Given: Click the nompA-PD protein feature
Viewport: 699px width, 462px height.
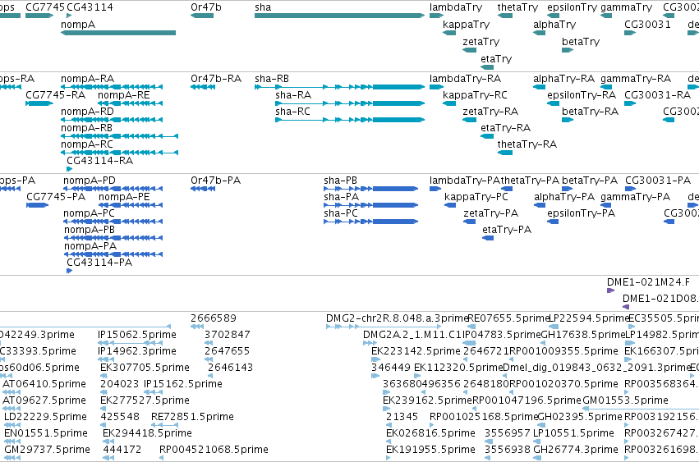Looking at the screenshot, I should click(x=113, y=189).
